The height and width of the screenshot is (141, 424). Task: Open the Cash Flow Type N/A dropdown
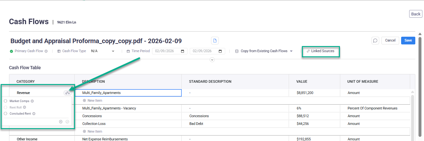103,51
